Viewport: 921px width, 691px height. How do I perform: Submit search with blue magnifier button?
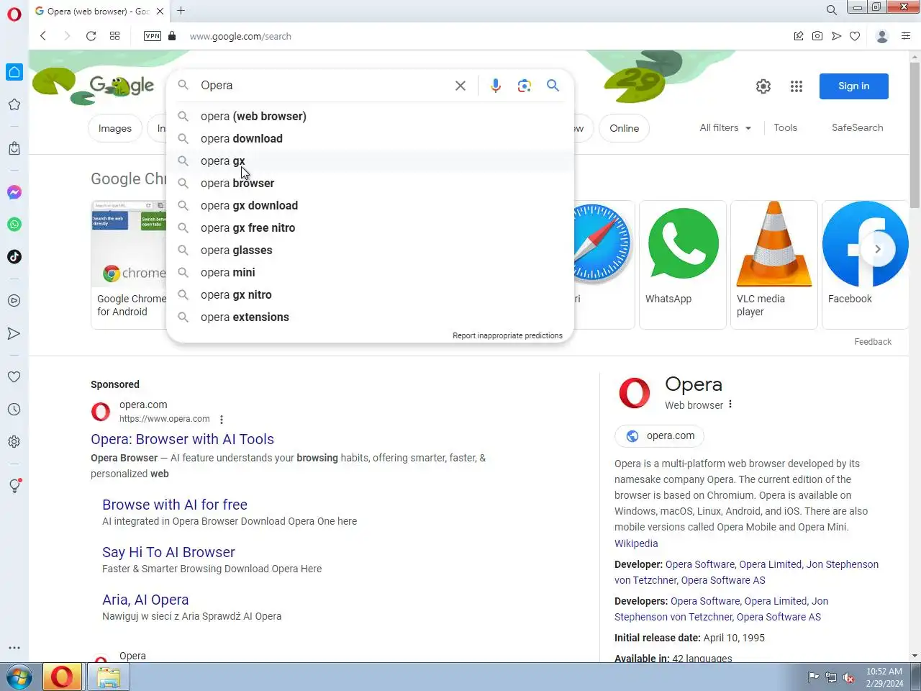point(553,86)
